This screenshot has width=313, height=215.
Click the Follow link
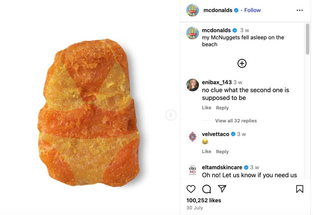[252, 10]
